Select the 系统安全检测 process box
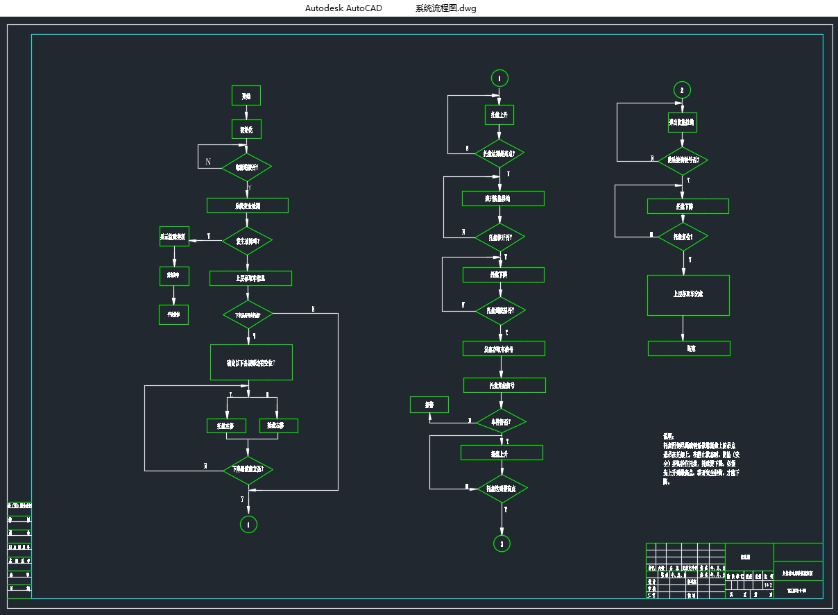 (x=247, y=205)
